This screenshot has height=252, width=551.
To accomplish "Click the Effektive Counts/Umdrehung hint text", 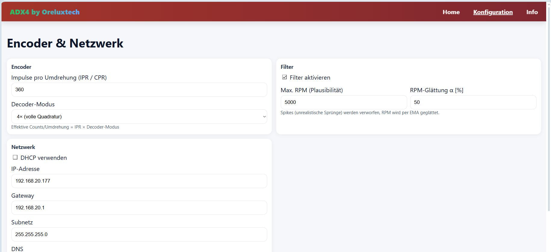I will click(65, 127).
